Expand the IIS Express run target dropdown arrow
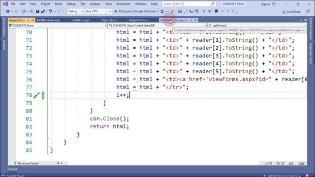The width and height of the screenshot is (315, 177). pyautogui.click(x=157, y=11)
